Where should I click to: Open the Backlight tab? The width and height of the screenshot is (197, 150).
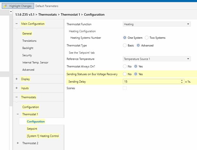pyautogui.click(x=28, y=48)
